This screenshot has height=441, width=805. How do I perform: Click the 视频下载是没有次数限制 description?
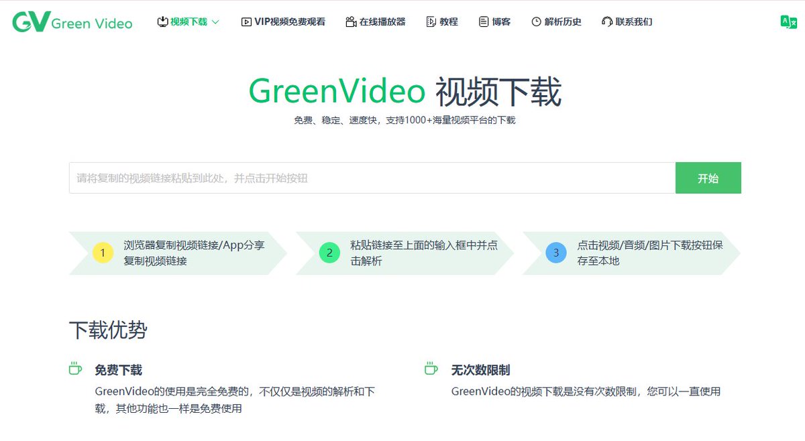tap(586, 391)
